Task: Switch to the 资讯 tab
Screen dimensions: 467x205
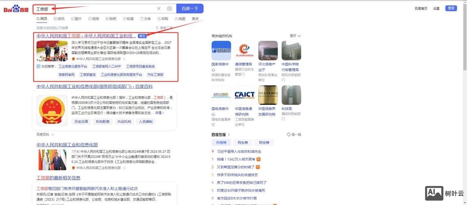Action: pos(59,19)
